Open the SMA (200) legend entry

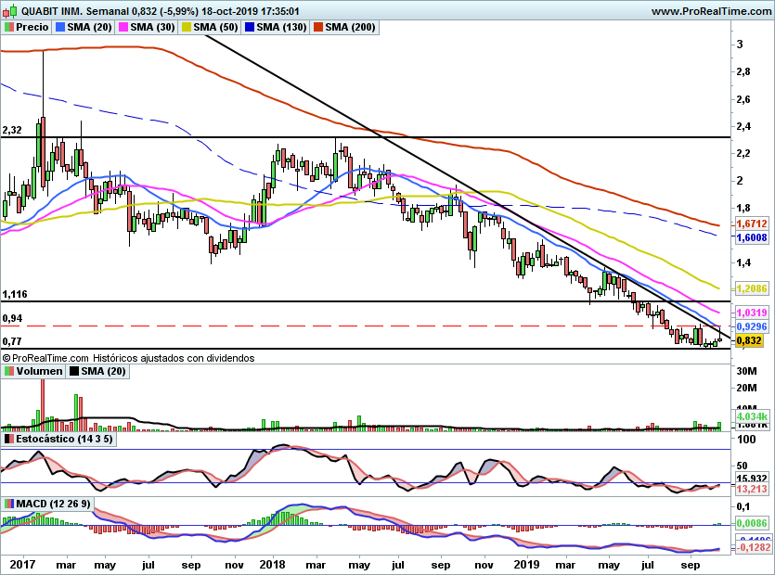tap(344, 27)
